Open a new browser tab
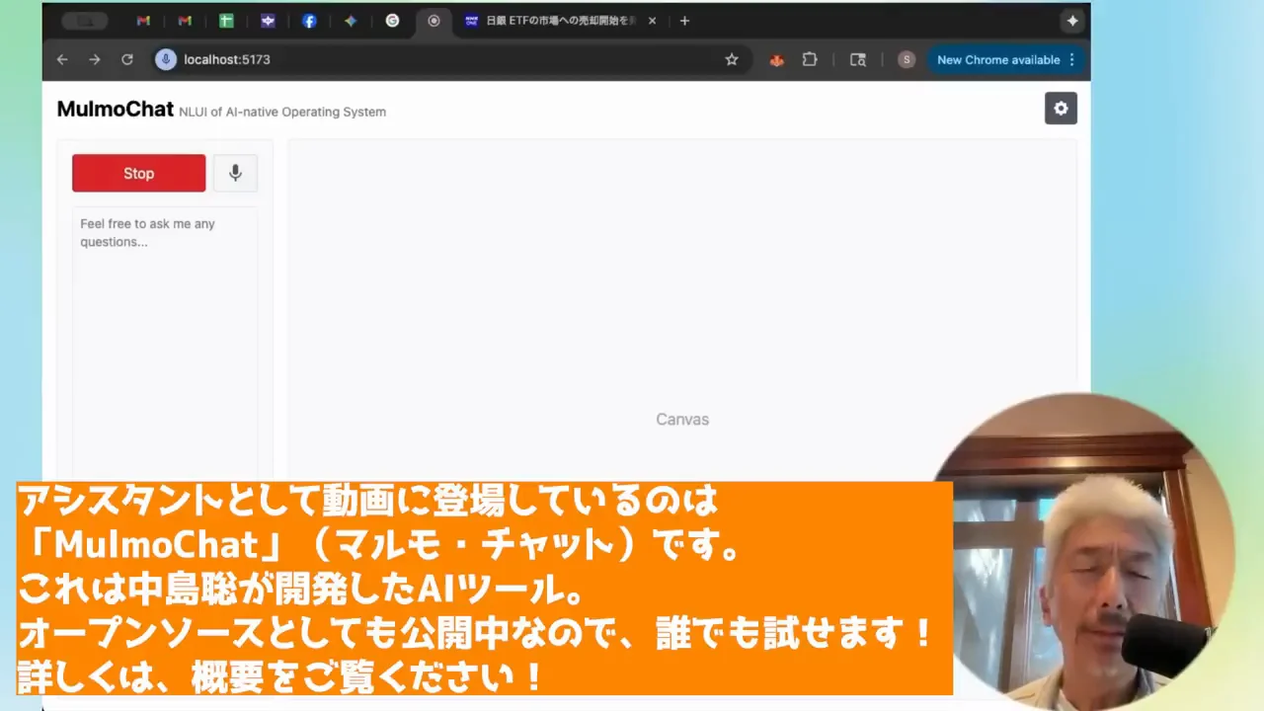The width and height of the screenshot is (1264, 711). click(x=684, y=21)
